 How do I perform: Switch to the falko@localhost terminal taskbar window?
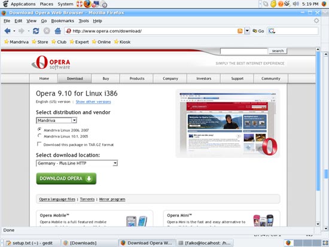tap(205, 243)
